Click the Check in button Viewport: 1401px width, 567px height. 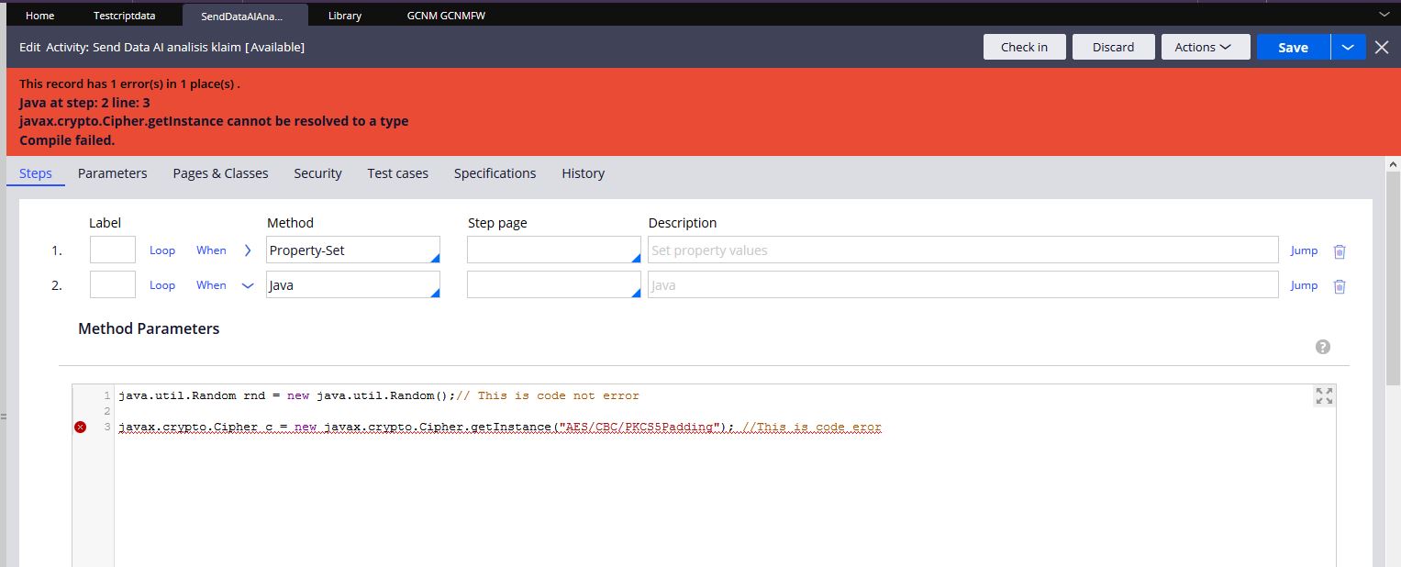pyautogui.click(x=1024, y=46)
